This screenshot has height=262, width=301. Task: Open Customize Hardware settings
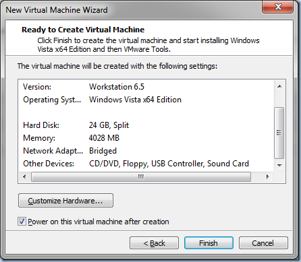coord(65,201)
